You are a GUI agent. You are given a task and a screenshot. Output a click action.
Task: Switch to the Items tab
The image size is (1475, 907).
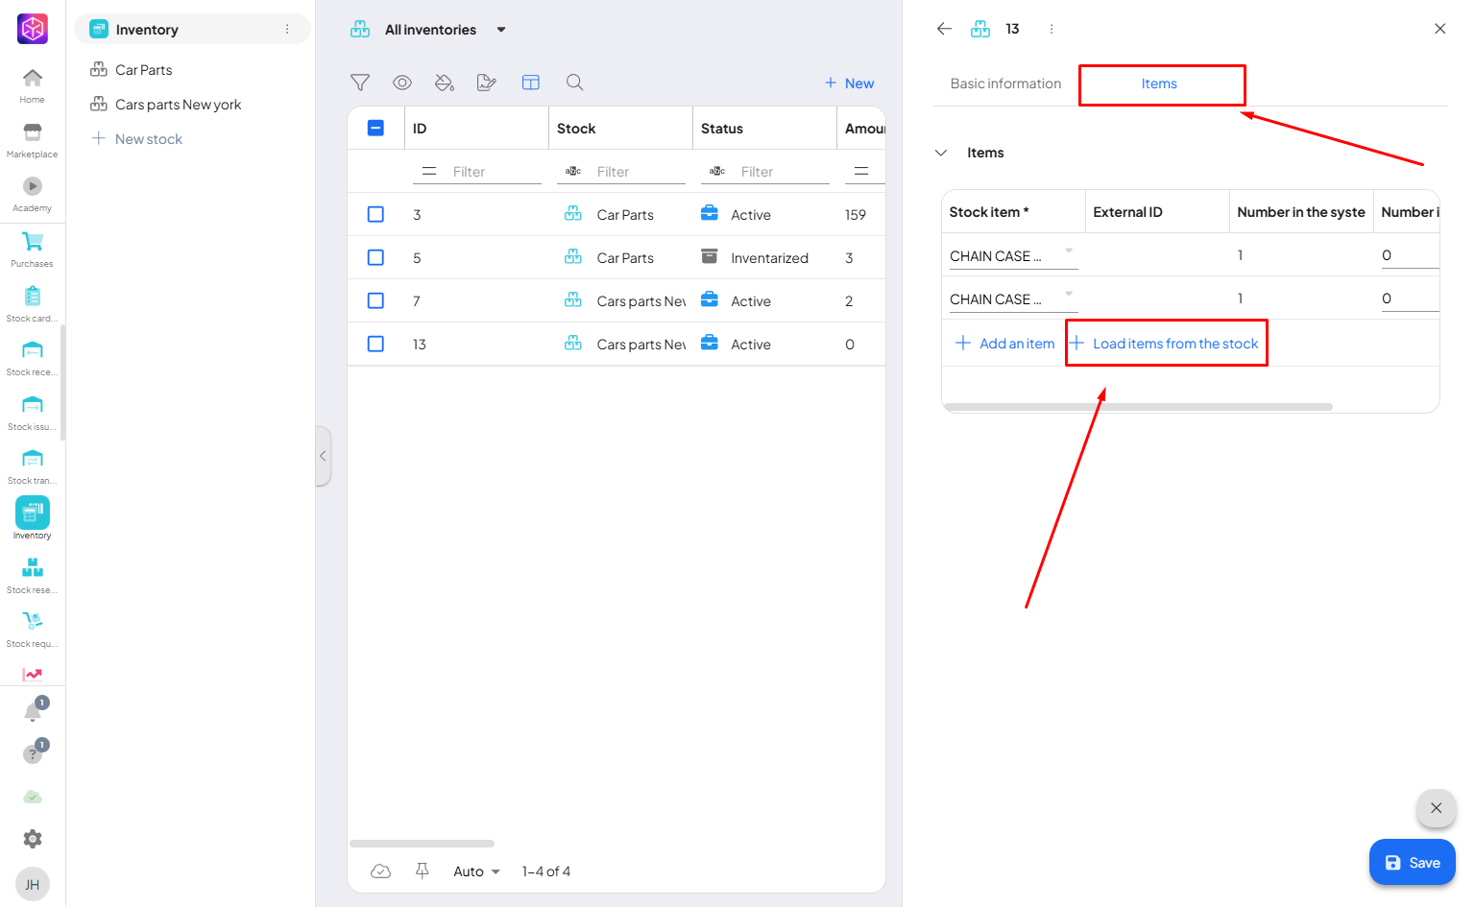(x=1159, y=84)
